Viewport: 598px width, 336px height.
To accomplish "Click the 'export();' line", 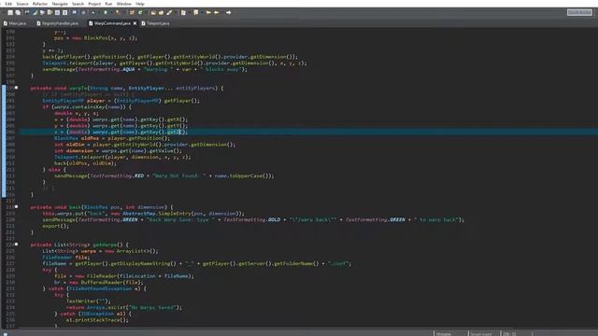I will pos(56,226).
